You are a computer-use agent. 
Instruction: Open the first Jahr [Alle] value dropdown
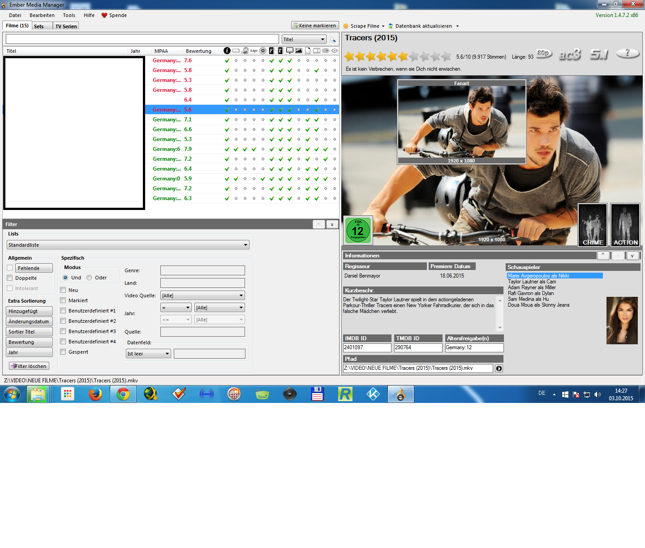pos(219,308)
